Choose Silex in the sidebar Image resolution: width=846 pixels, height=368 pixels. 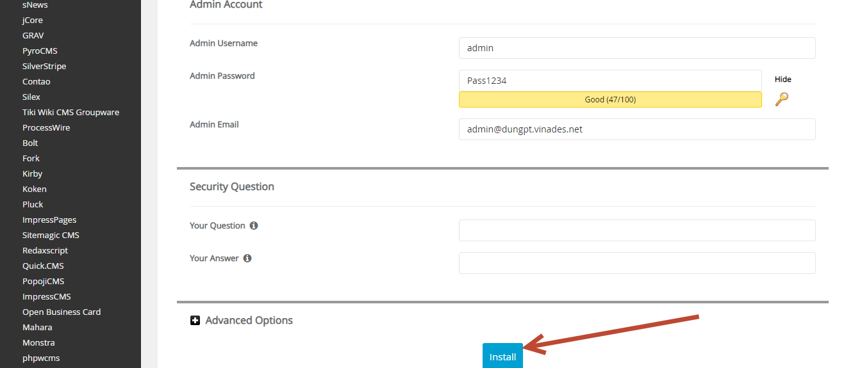31,97
